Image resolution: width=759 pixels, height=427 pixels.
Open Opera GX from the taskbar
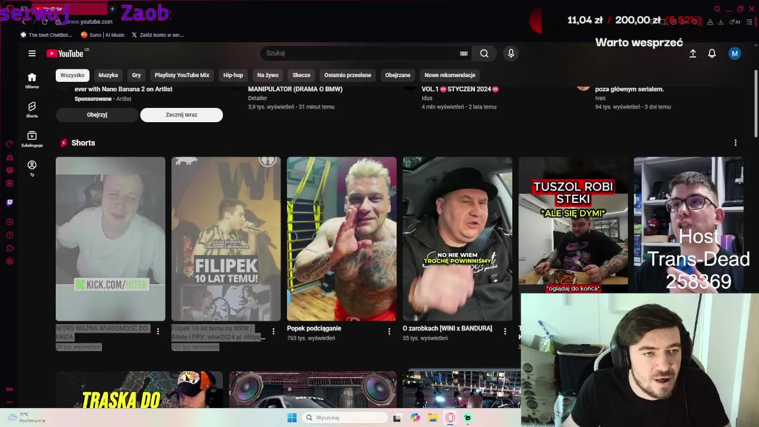450,418
